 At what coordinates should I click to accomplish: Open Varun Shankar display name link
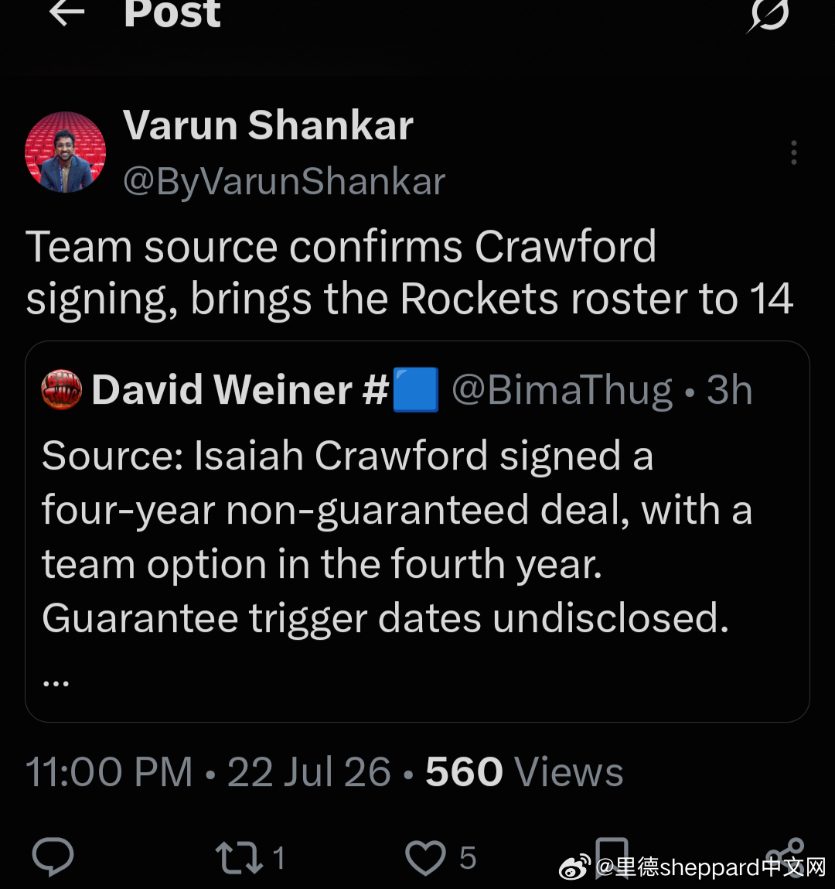point(268,125)
